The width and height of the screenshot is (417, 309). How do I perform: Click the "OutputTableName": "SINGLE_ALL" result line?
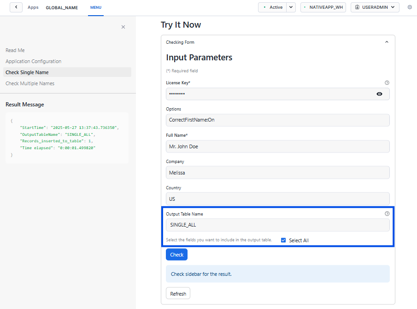tap(58, 134)
